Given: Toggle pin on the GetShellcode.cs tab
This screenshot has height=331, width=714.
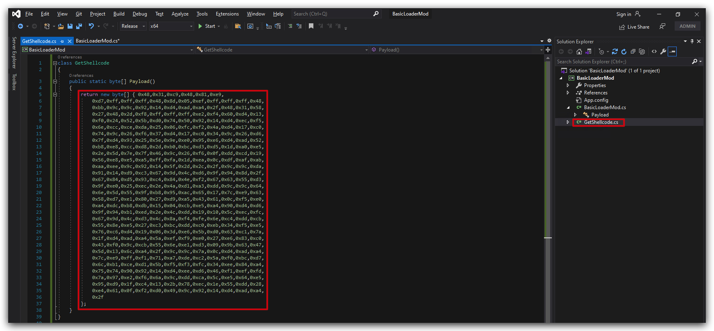Looking at the screenshot, I should [62, 41].
